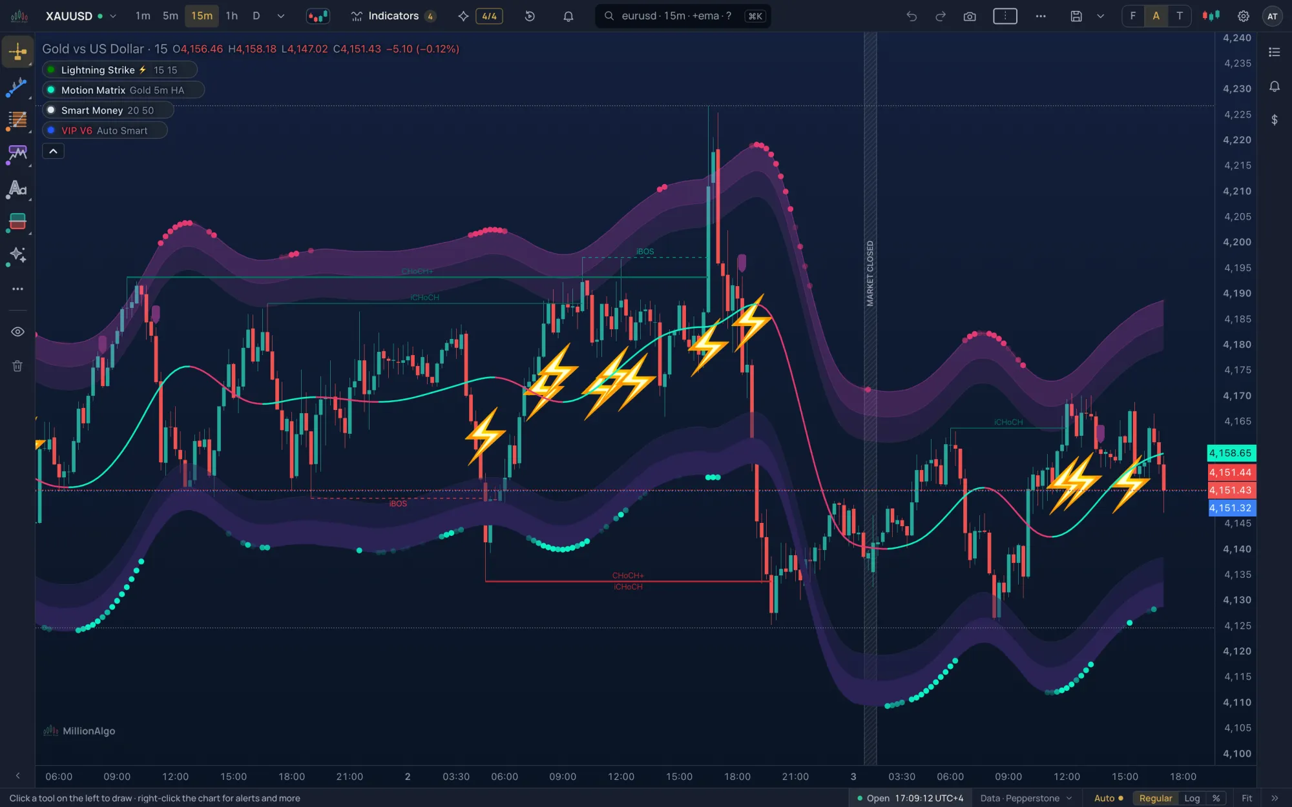The image size is (1292, 807).
Task: Open the save layout dropdown chevron
Action: coord(1101,16)
